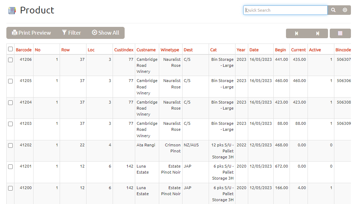
Task: Sort by the Barcode column header
Action: 24,50
